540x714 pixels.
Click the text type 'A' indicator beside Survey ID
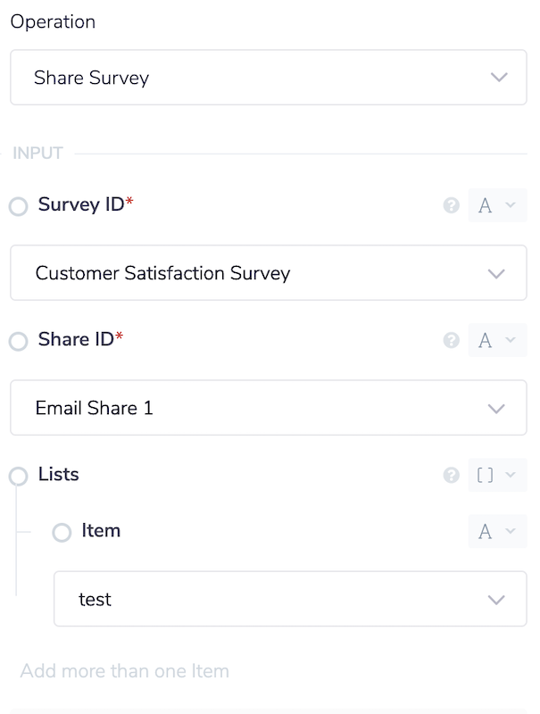[x=487, y=204]
